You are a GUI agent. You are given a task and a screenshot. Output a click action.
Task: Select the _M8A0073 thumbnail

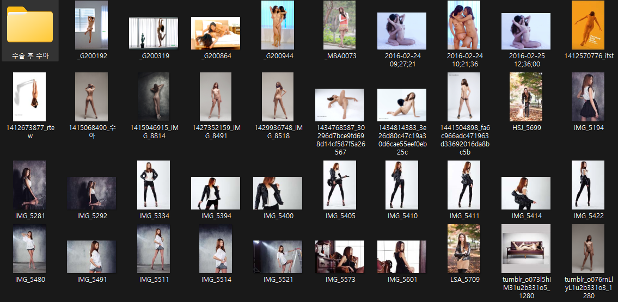[x=340, y=25]
